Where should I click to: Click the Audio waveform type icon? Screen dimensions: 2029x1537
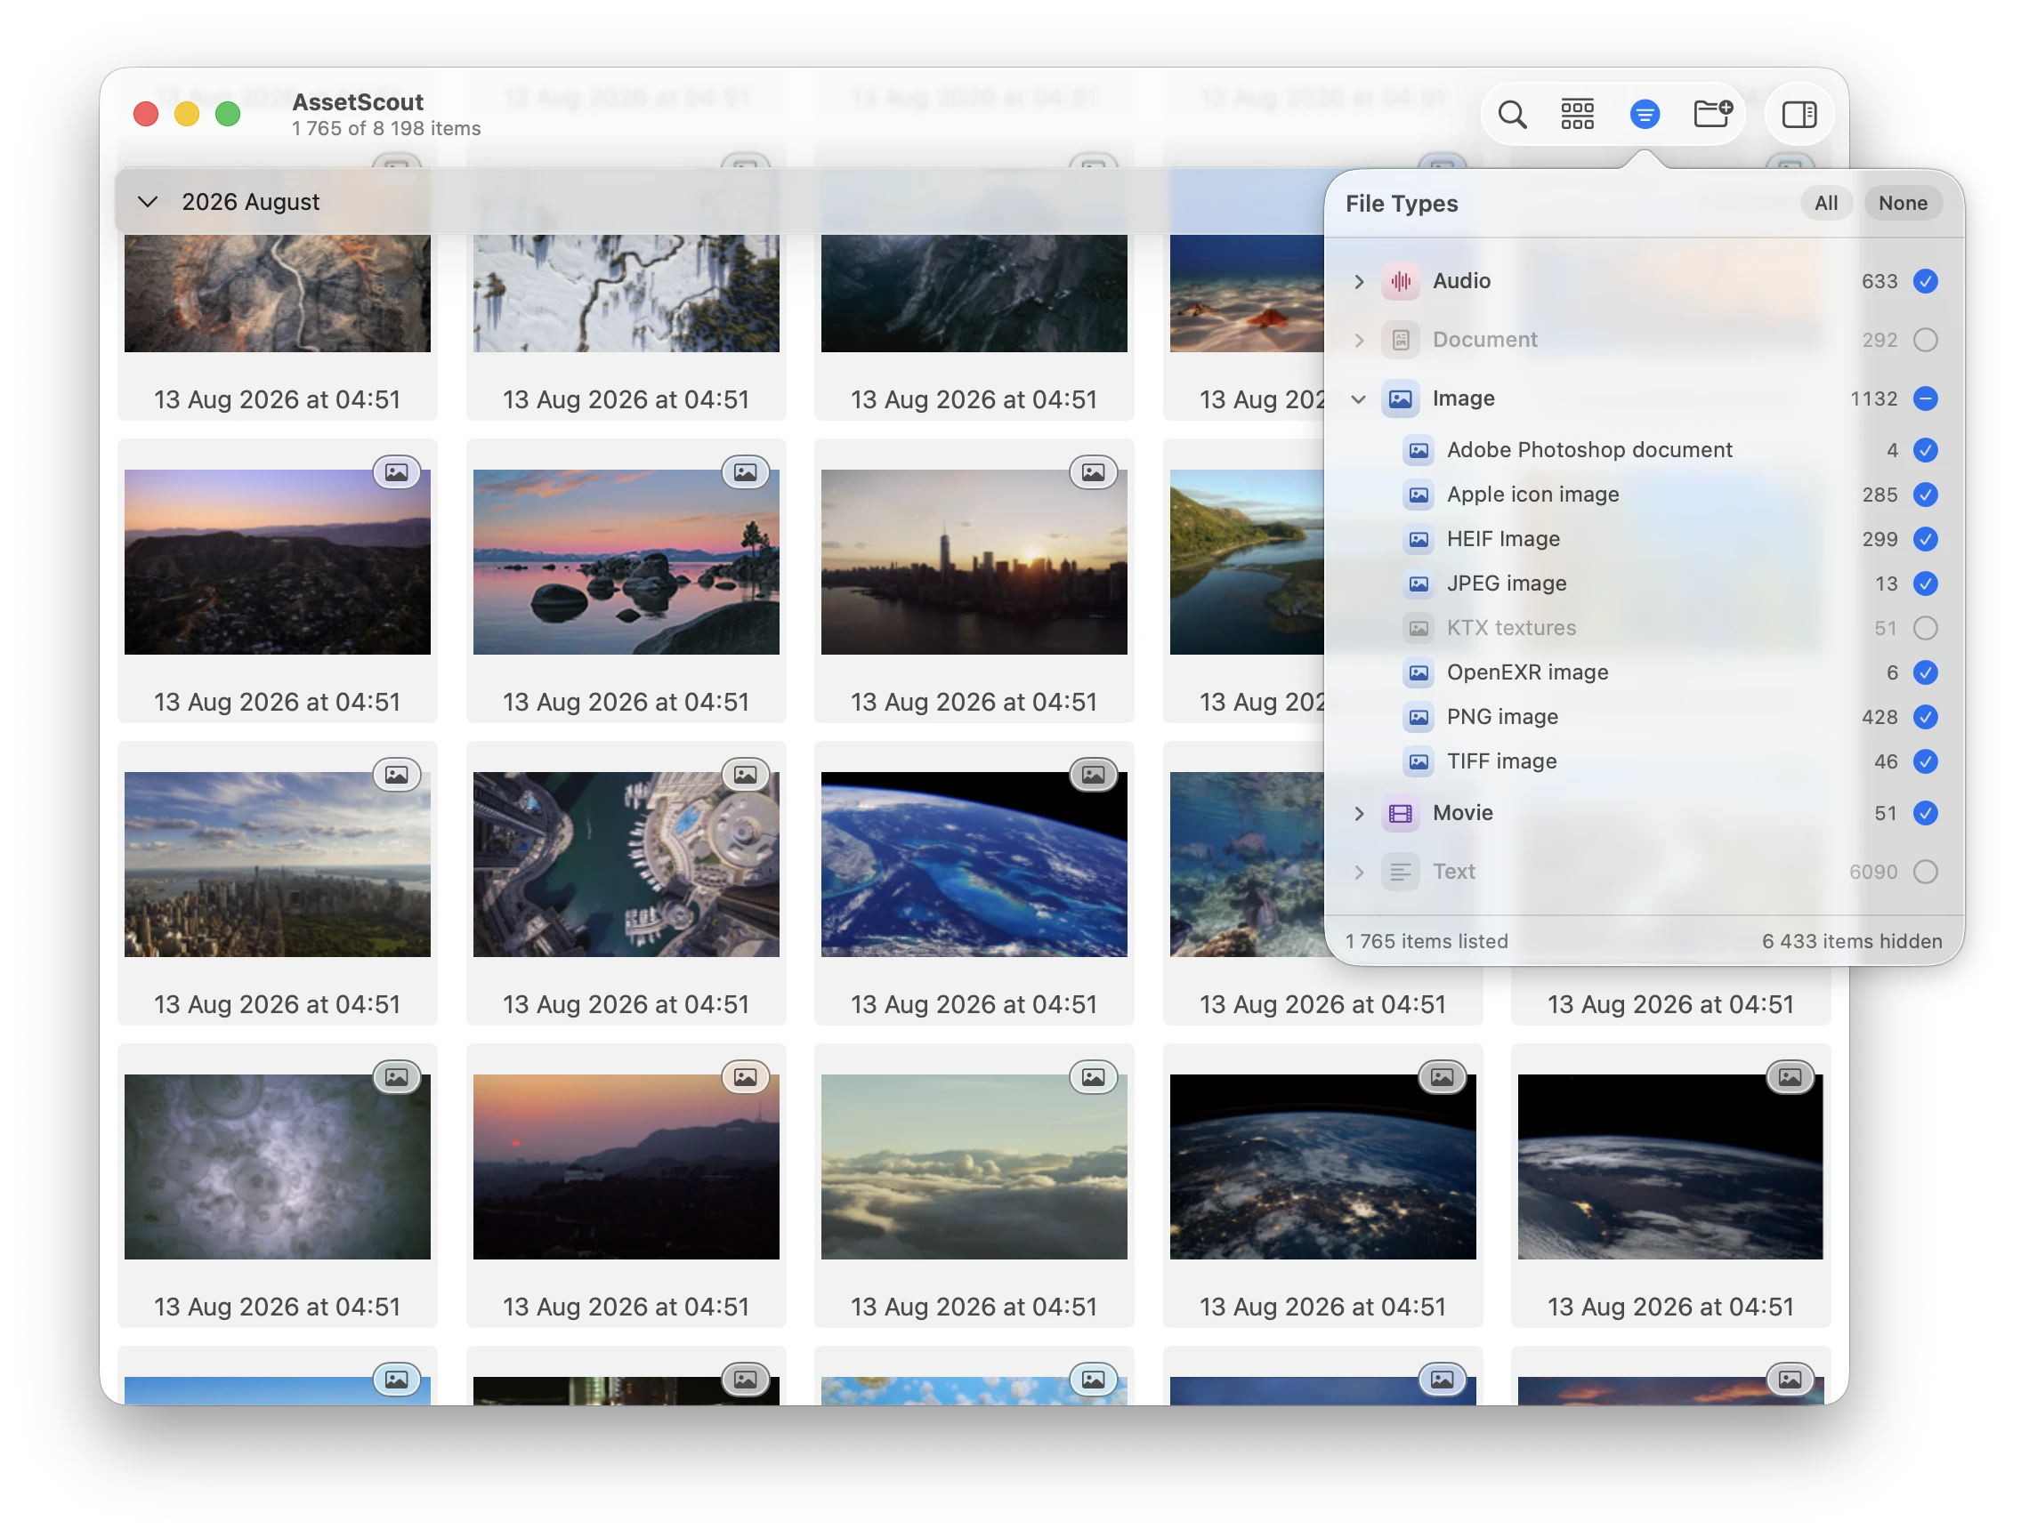(x=1401, y=282)
